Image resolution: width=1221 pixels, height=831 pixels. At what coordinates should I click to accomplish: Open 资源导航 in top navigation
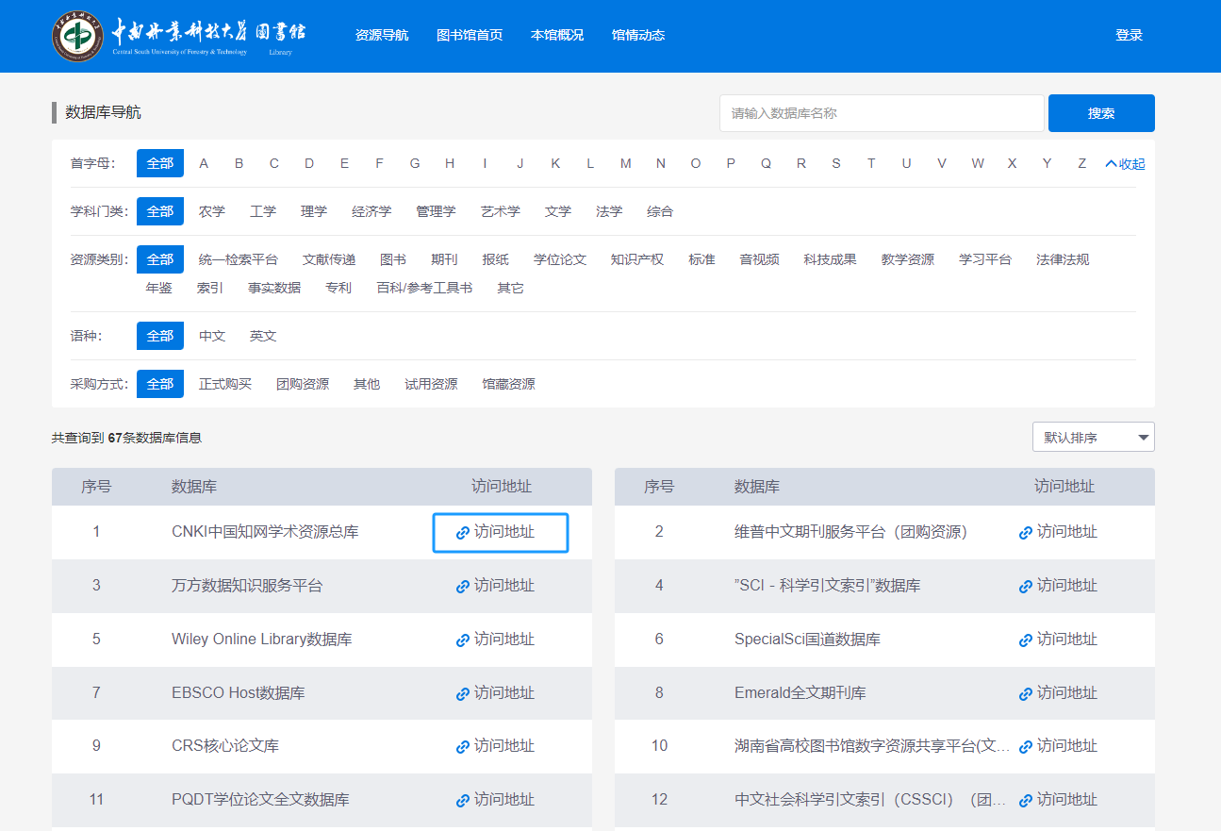(382, 35)
